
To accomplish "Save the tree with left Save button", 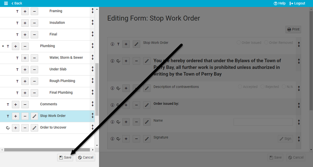I will [65, 157].
